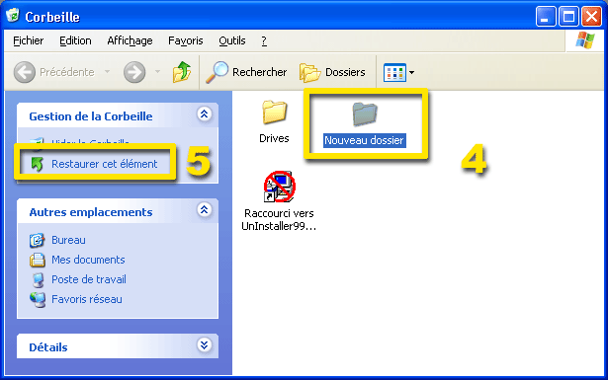Select the Drives folder icon
This screenshot has height=380, width=608.
(274, 112)
